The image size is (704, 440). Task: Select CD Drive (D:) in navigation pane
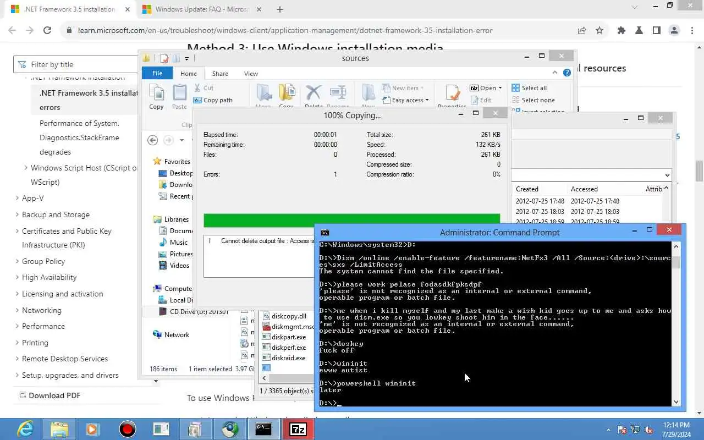tap(193, 312)
